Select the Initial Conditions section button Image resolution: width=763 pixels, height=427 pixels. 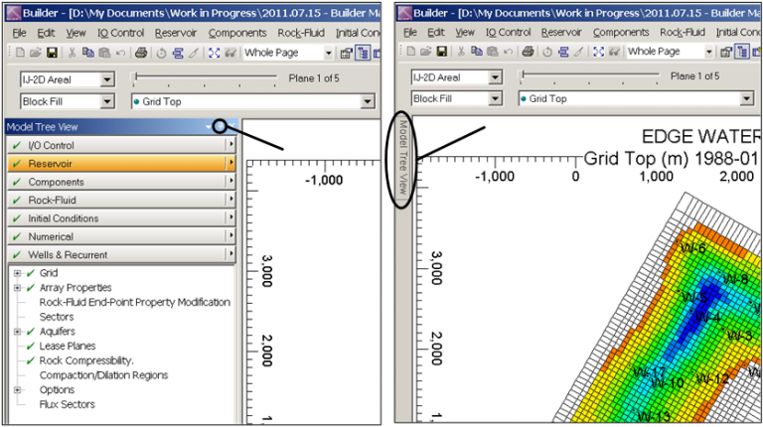tap(119, 218)
